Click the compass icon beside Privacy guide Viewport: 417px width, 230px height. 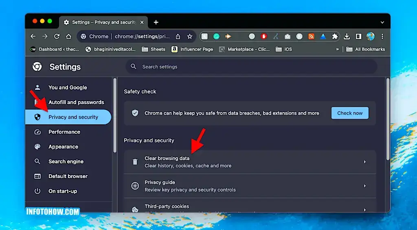pos(135,186)
